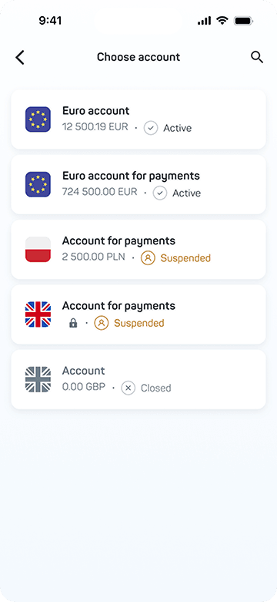Tap the EU flag on Euro account for payments
Image resolution: width=277 pixels, height=602 pixels.
[x=38, y=184]
